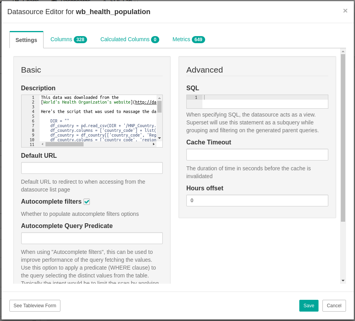Viewport: 355px width, 321px height.
Task: Open the See Tableview Form button
Action: point(35,306)
